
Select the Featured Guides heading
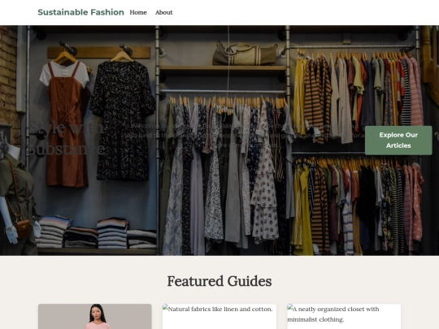coord(219,281)
